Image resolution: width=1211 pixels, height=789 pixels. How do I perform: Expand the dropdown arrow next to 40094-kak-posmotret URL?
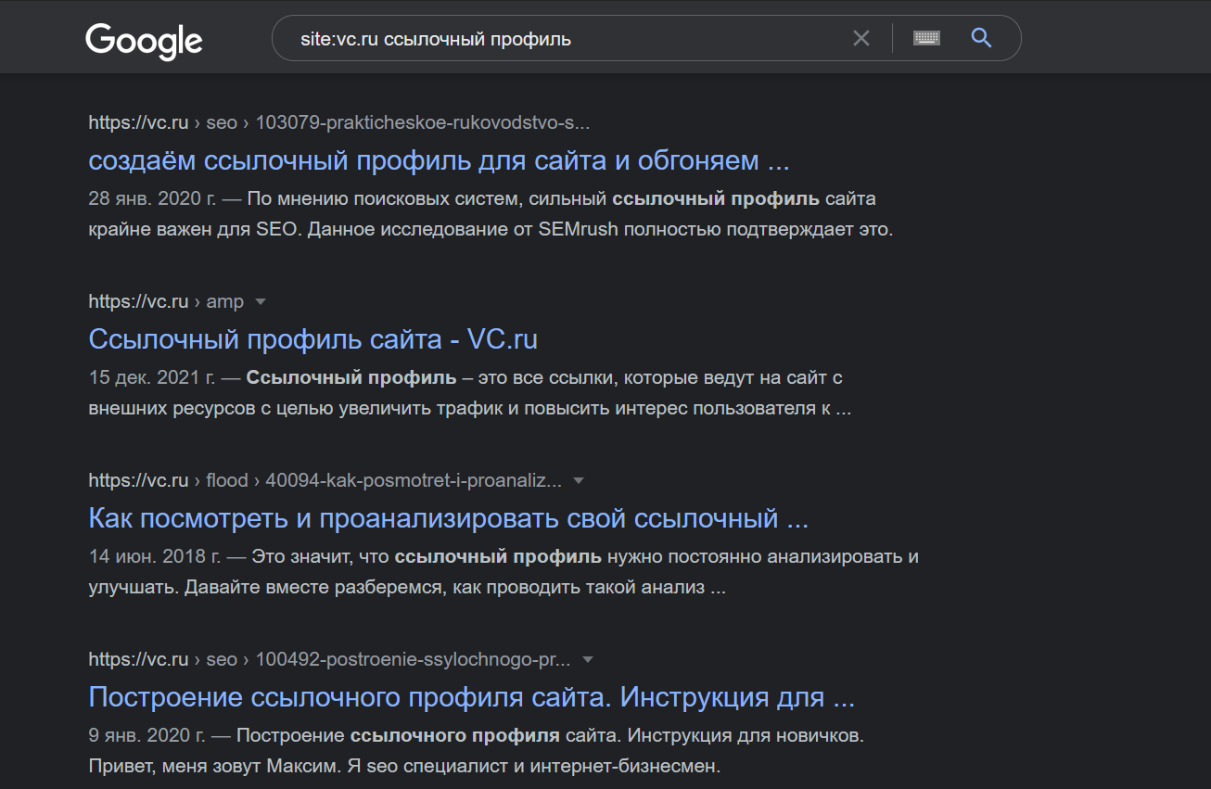[x=579, y=480]
